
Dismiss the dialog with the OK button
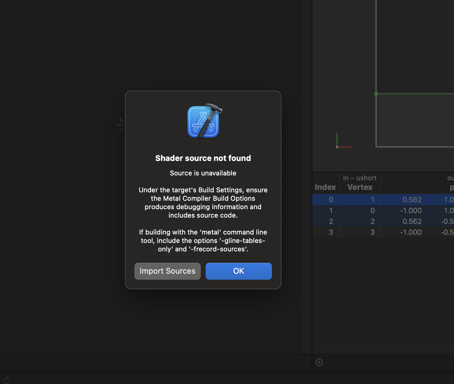238,271
